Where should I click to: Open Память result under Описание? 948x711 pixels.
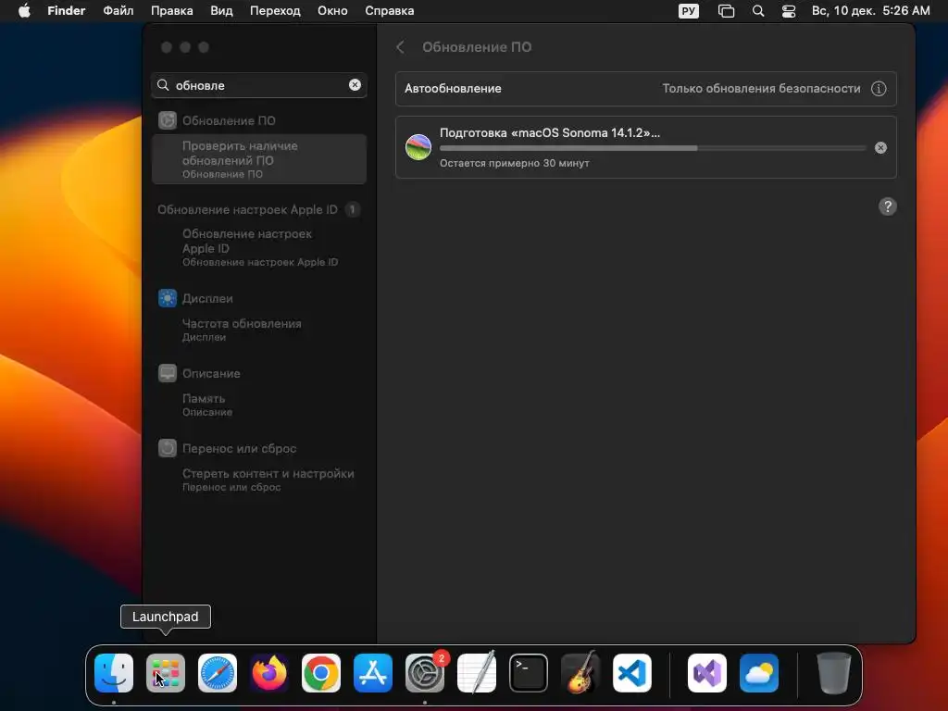coord(207,405)
